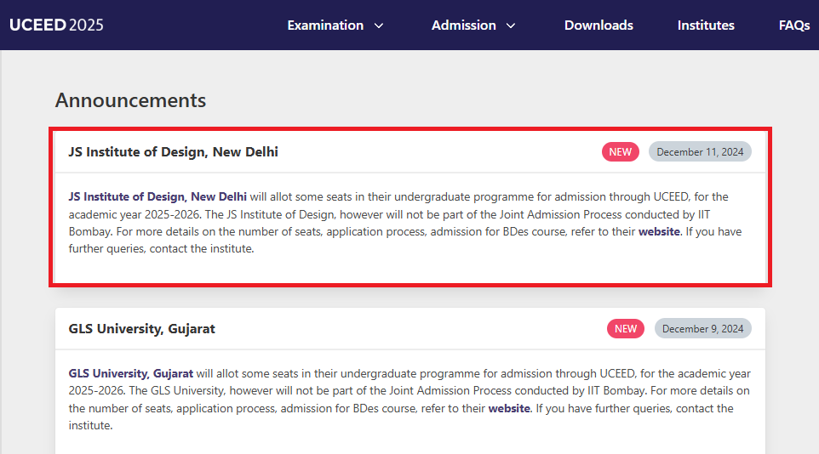Visit the website link in JS Institute announcement
819x454 pixels.
click(660, 231)
